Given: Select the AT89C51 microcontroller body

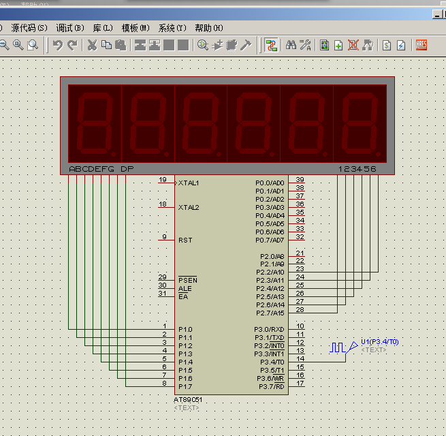Looking at the screenshot, I should (x=232, y=285).
